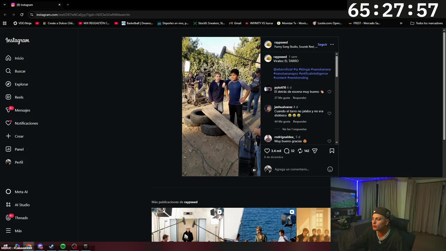Click the address bar URL
Screen dimensions: 446x251
(x=83, y=15)
